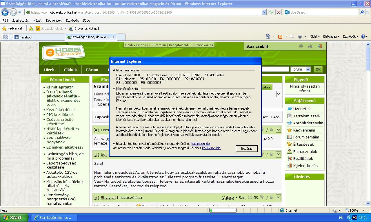
Task: Click the RSS feeds icon
Action: click(x=280, y=36)
